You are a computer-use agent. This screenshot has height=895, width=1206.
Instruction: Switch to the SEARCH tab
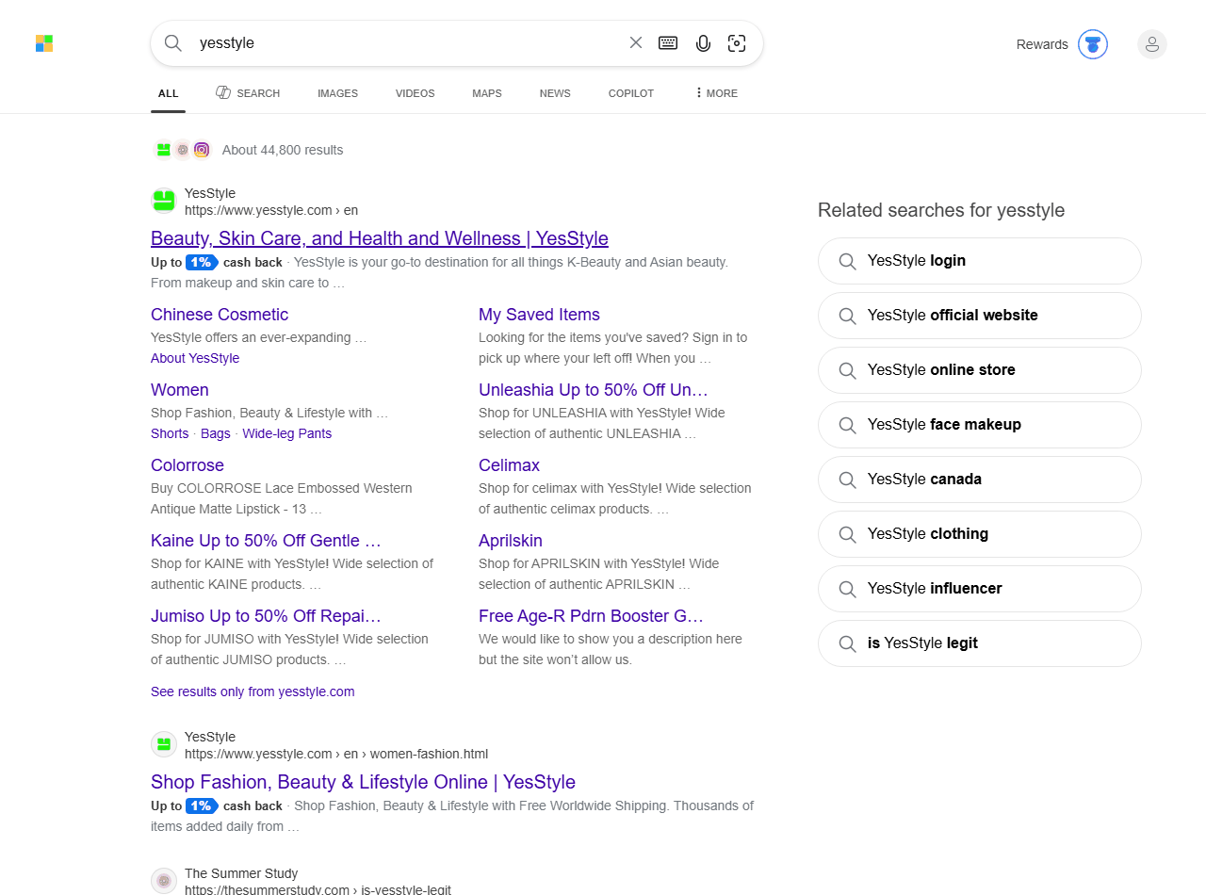[x=248, y=93]
